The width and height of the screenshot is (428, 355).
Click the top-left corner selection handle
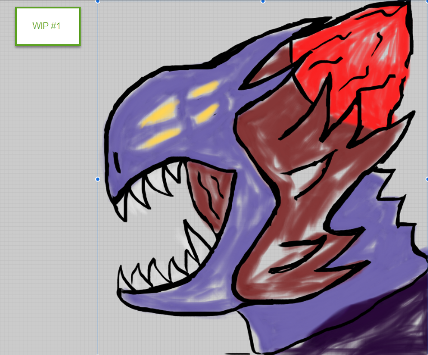click(x=97, y=1)
